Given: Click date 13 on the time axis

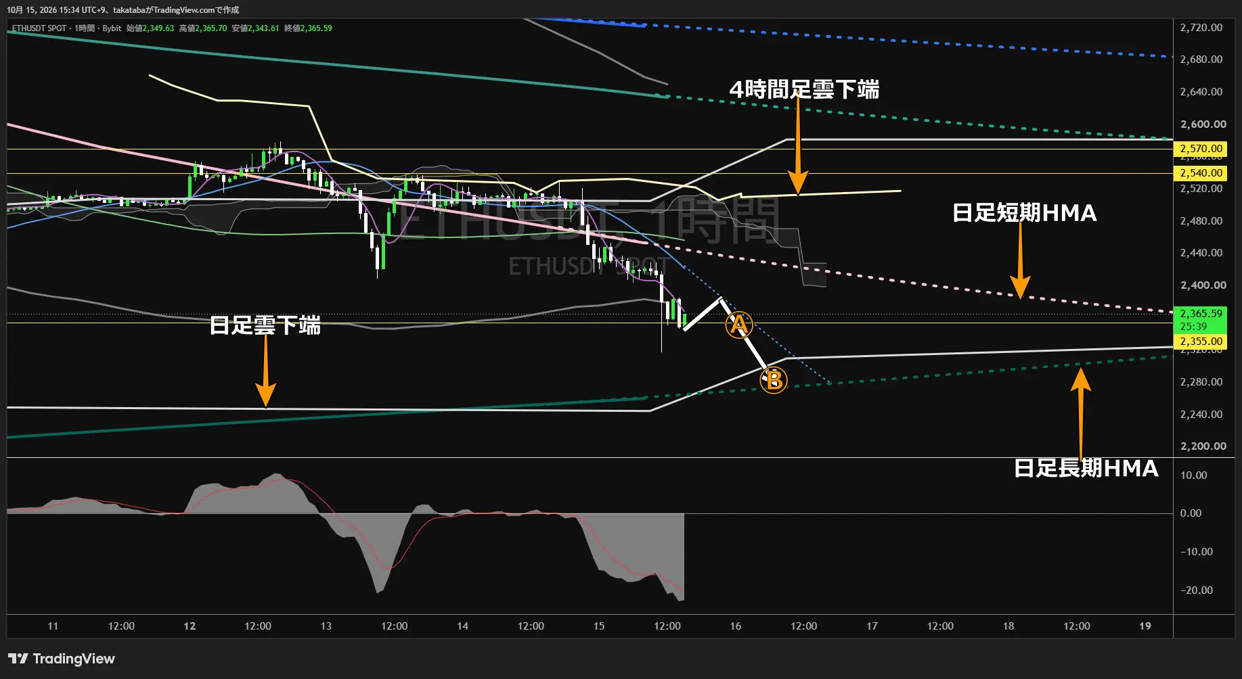Looking at the screenshot, I should (326, 626).
